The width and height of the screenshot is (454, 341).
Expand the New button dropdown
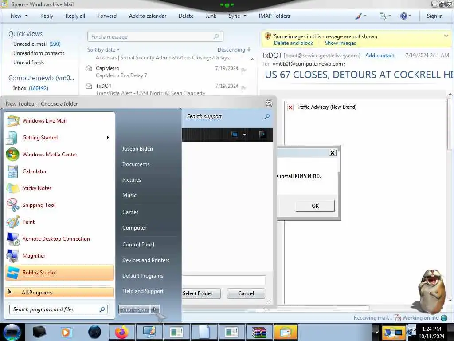[x=26, y=16]
